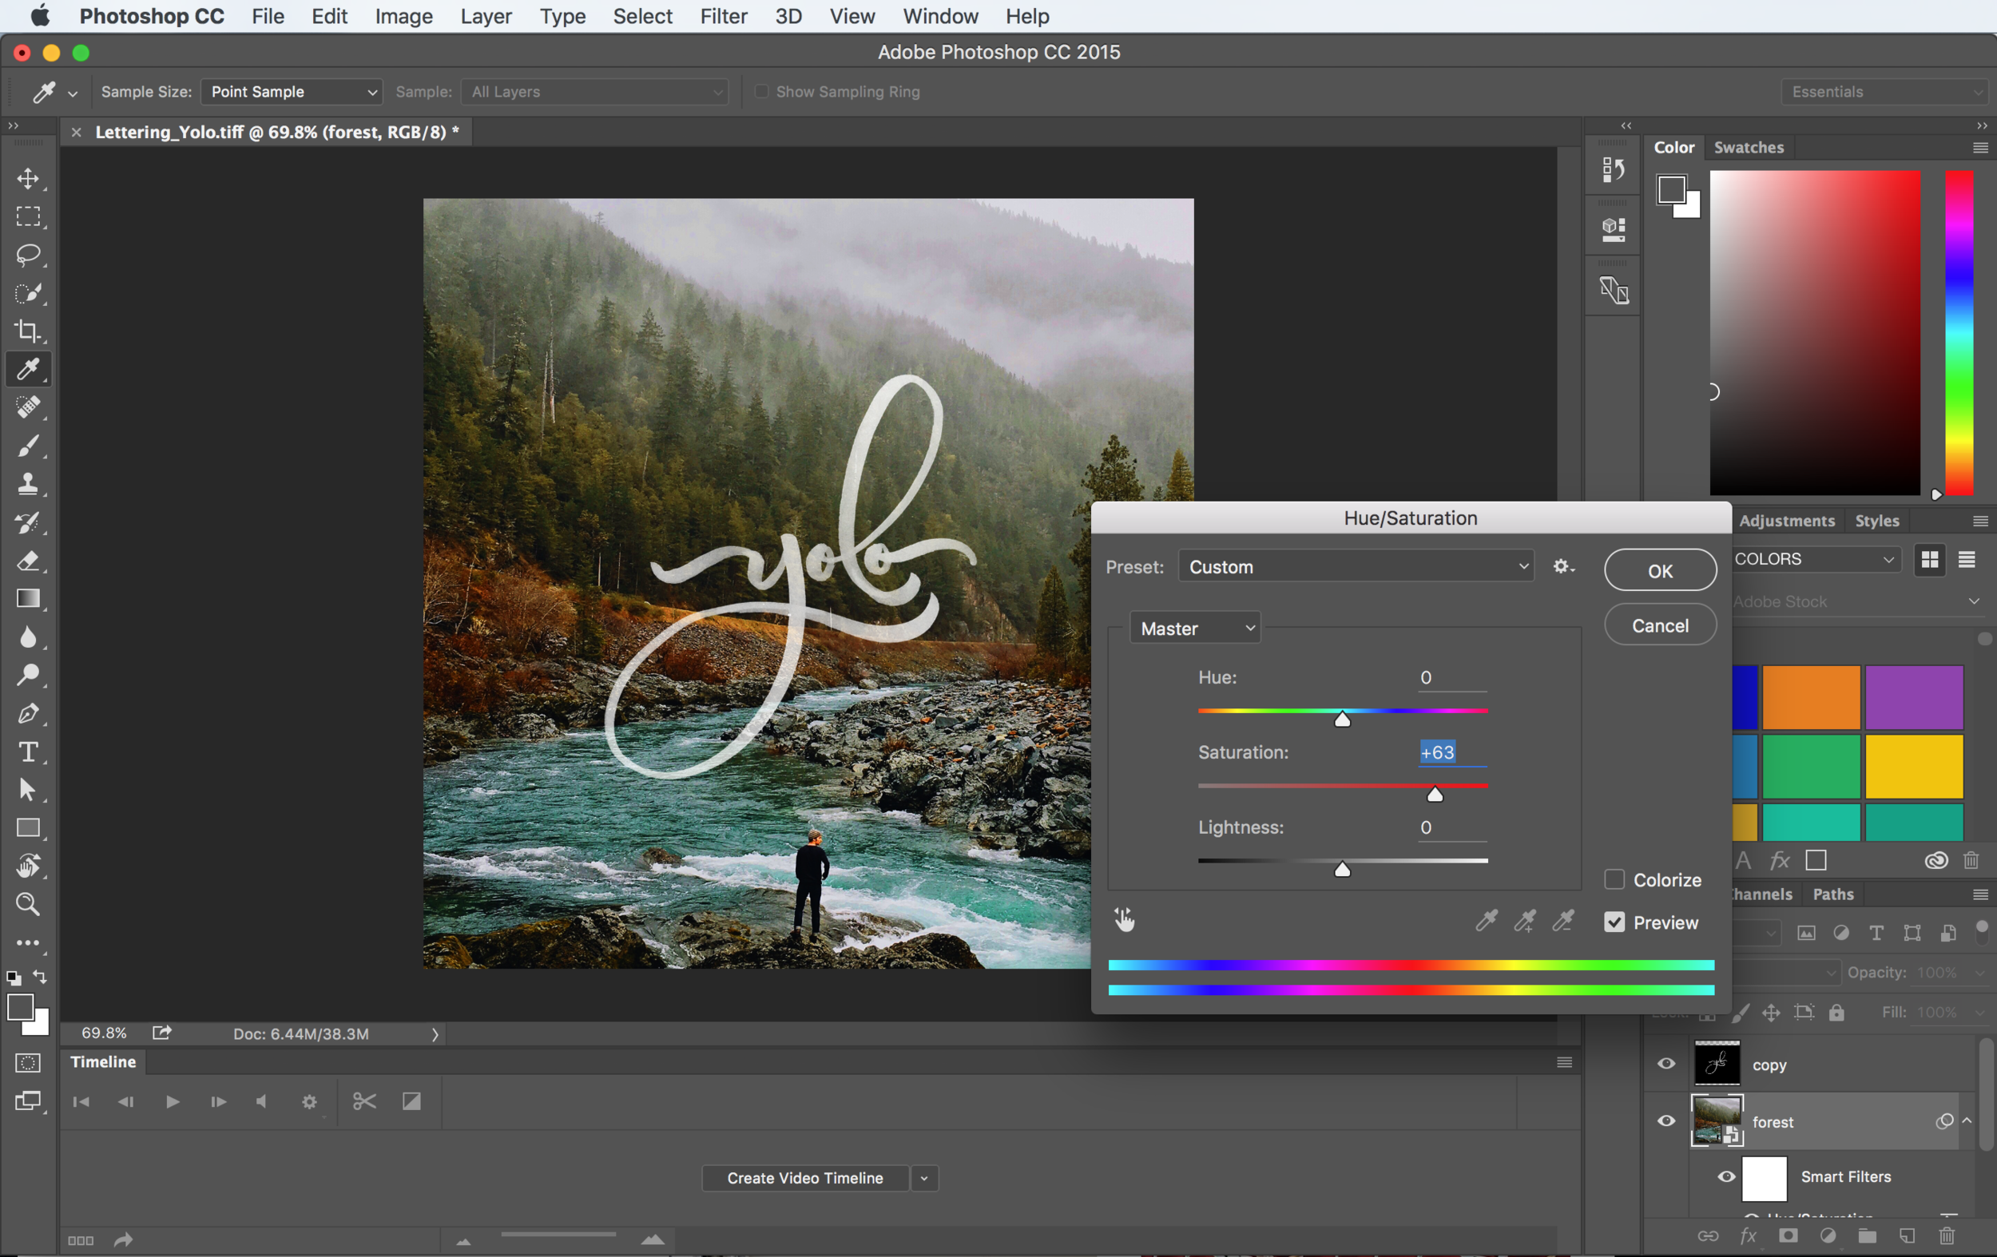
Task: Click the Lightness value field
Action: tap(1452, 827)
